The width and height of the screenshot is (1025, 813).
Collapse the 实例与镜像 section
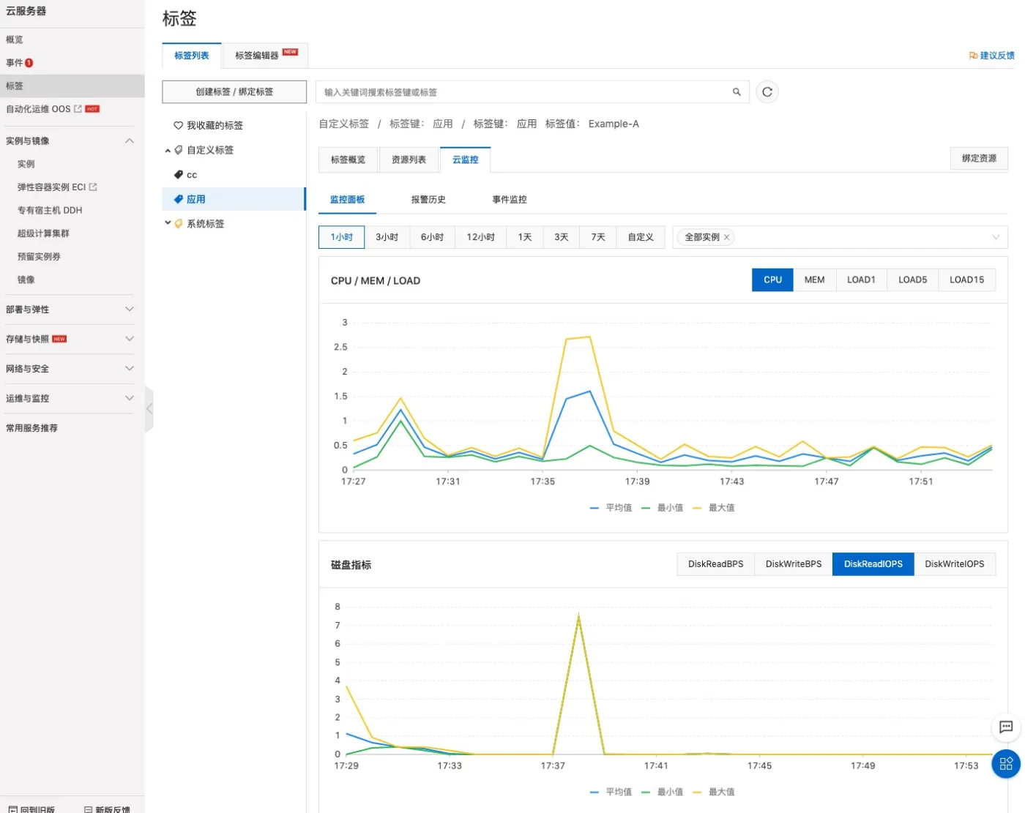tap(130, 141)
